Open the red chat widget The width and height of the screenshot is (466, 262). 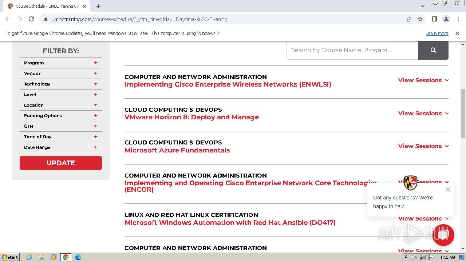(443, 235)
